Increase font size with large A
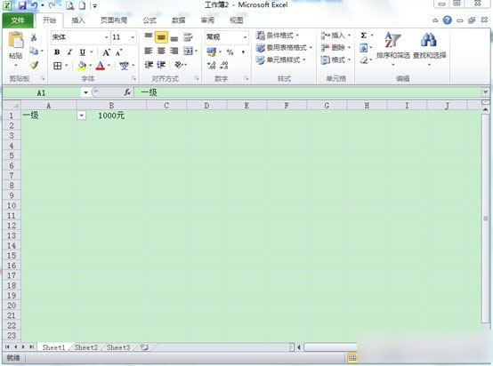The height and width of the screenshot is (366, 493). click(x=106, y=52)
